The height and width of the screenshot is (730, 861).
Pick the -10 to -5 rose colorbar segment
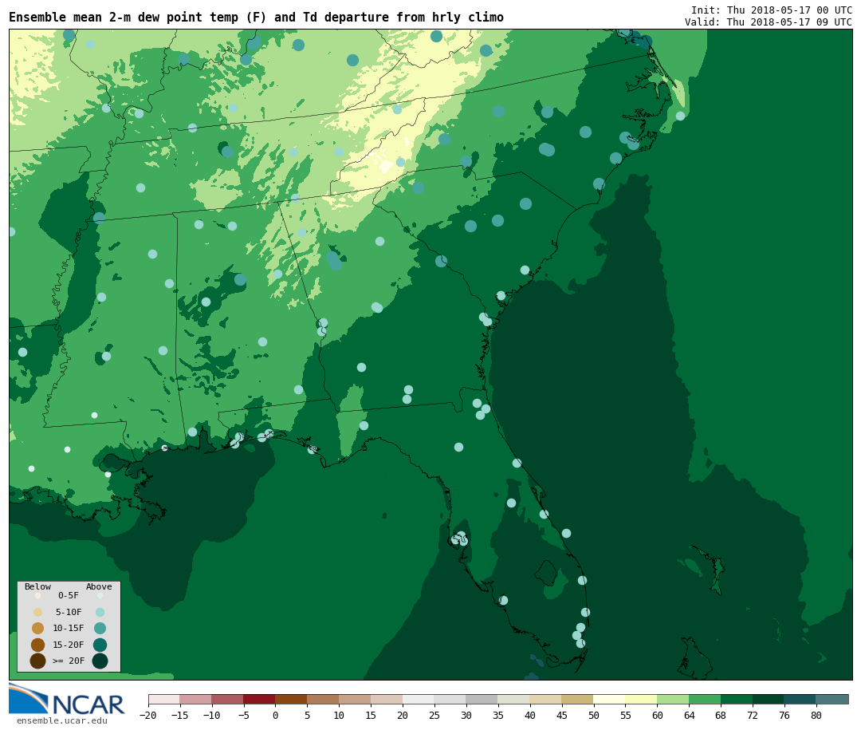coord(227,699)
